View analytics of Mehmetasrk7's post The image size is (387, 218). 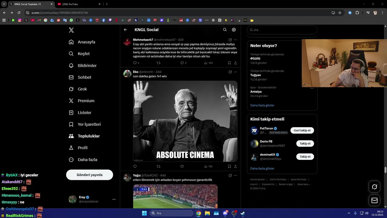tap(208, 63)
